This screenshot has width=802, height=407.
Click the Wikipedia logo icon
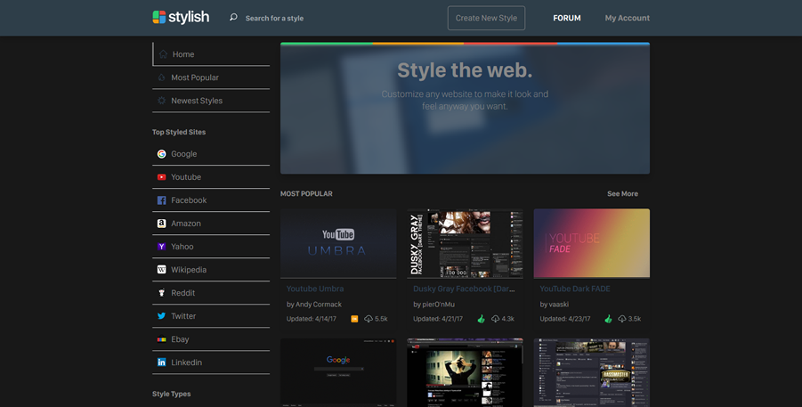coord(162,269)
